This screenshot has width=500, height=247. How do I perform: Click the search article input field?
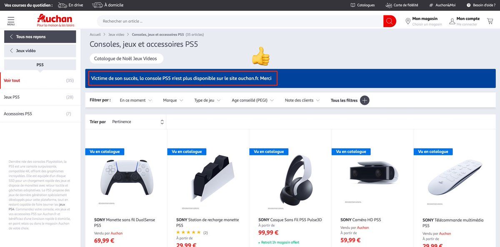coord(240,21)
